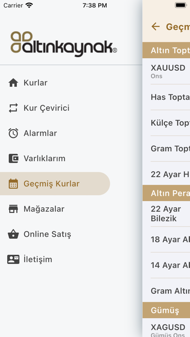
Task: Tap the Altın Perakende section header
Action: click(166, 193)
